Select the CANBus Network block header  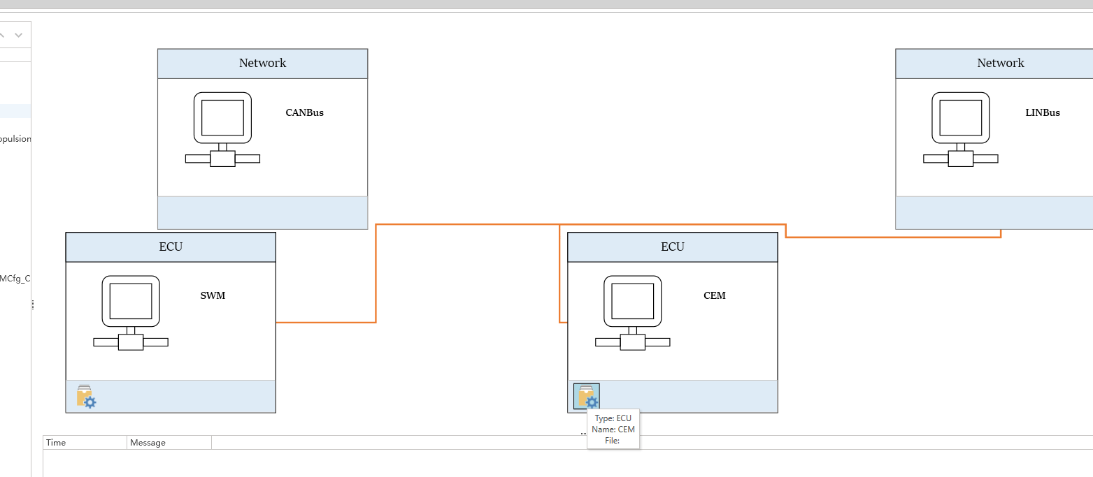point(262,64)
